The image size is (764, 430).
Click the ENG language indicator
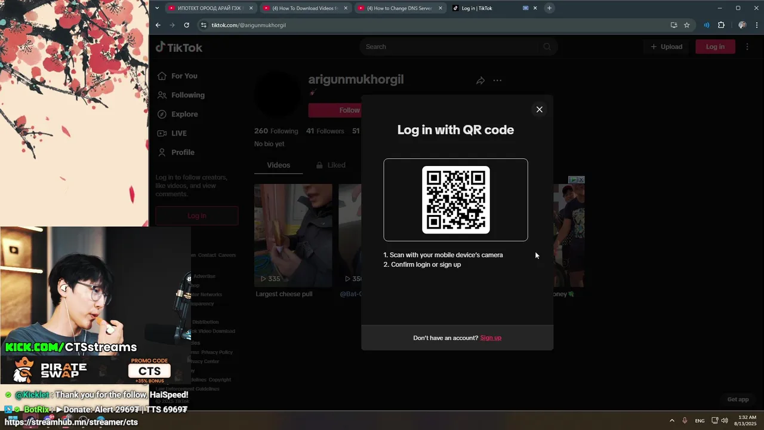click(700, 421)
